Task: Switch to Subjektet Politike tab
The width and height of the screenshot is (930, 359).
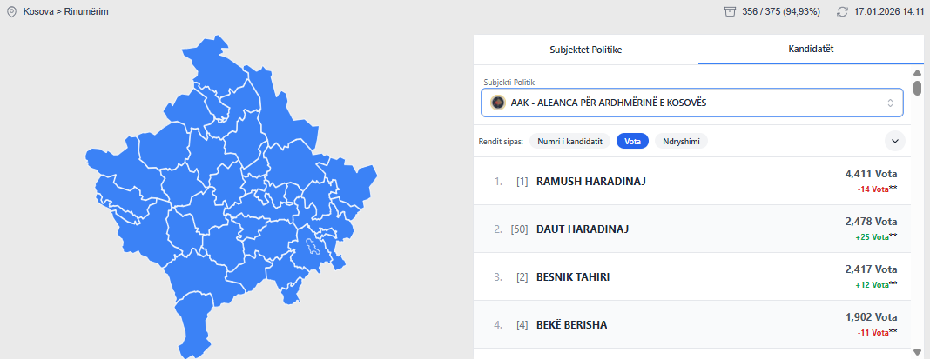Action: [585, 50]
